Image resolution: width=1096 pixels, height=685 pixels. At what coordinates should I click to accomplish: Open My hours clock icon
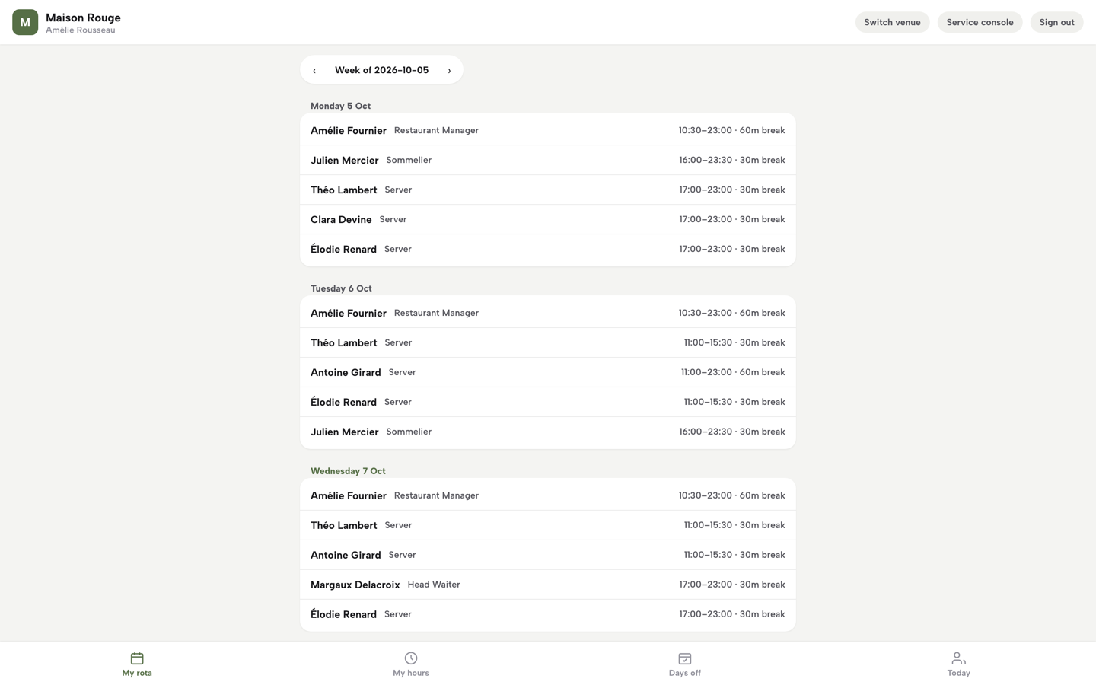coord(411,658)
